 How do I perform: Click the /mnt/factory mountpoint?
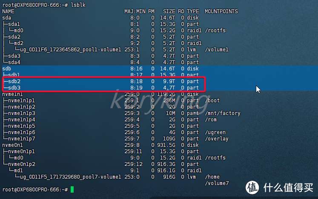(x=223, y=113)
